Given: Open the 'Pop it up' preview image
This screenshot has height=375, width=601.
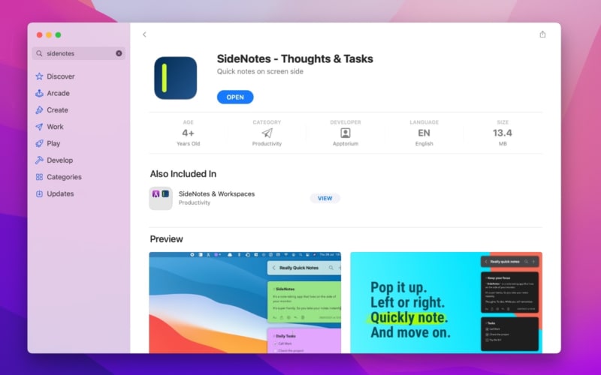Looking at the screenshot, I should pos(446,302).
